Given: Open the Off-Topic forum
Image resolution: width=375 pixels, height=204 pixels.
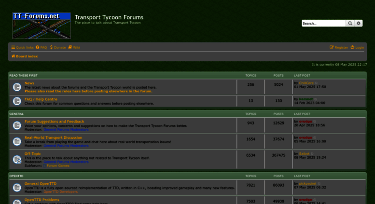Looking at the screenshot, I should click(x=32, y=153).
